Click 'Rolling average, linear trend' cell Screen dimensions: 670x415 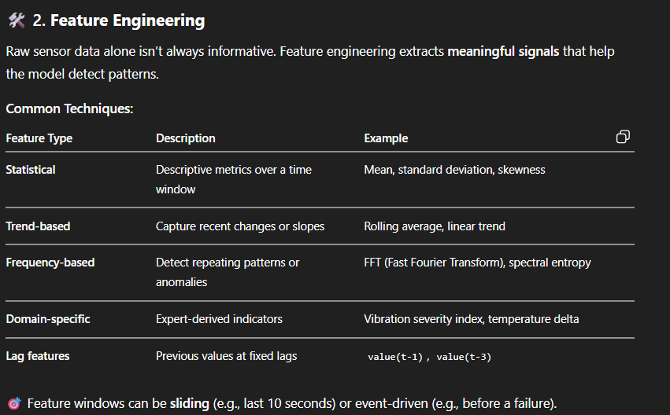[435, 226]
